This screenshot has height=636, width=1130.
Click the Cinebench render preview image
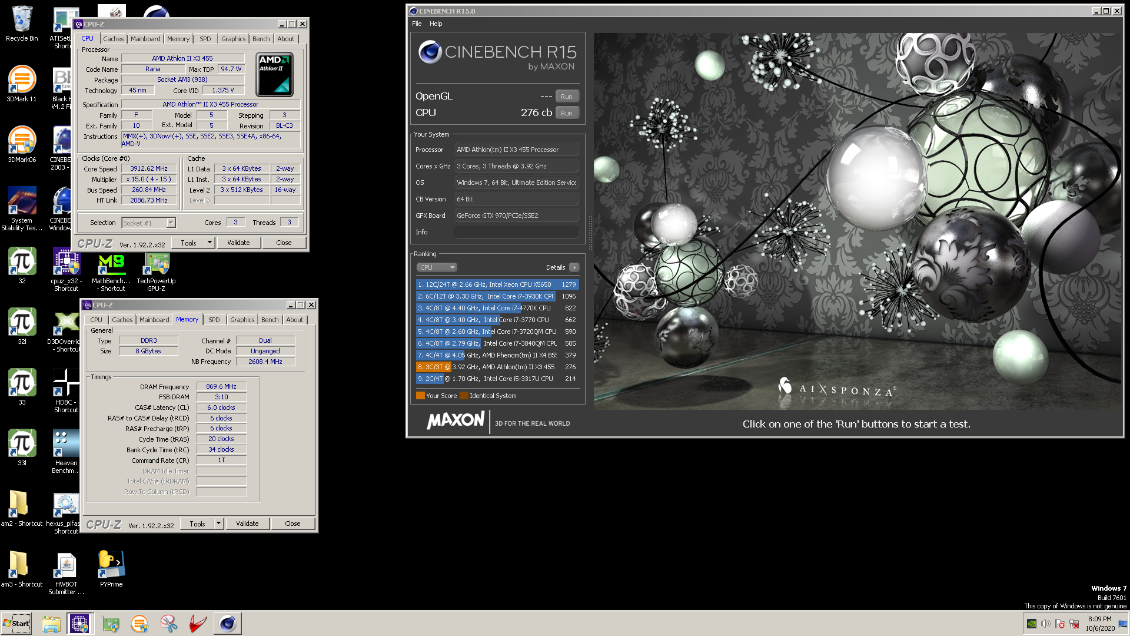pos(856,221)
